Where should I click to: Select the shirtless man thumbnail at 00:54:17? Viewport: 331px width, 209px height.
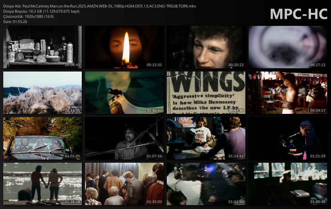pos(288,93)
